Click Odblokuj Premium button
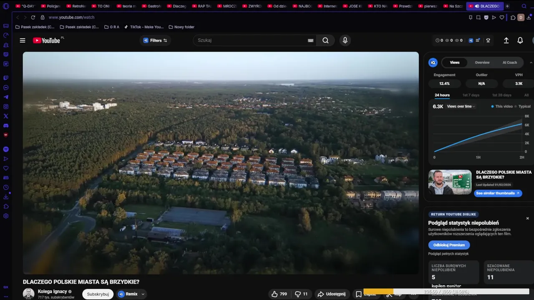Image resolution: width=534 pixels, height=300 pixels. [x=449, y=245]
